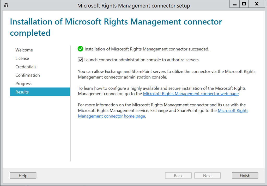Viewport: 267px width, 186px height.
Task: Open Microsoft Rights Management connector web page link
Action: pos(191,94)
